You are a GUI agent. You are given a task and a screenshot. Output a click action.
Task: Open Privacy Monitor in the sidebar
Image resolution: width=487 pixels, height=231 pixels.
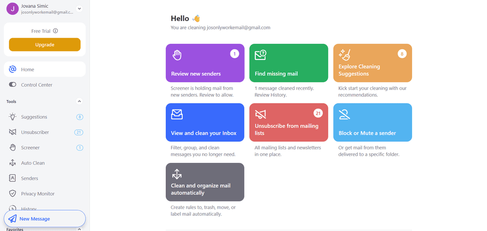tap(45, 193)
